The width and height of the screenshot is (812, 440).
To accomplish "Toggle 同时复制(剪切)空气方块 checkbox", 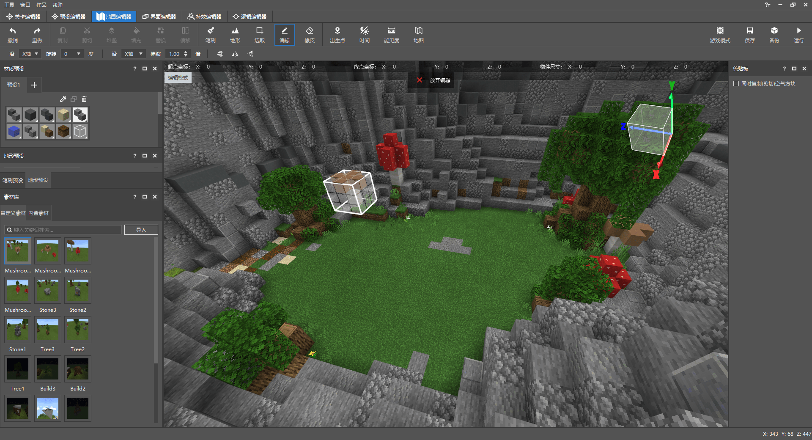I will 736,84.
